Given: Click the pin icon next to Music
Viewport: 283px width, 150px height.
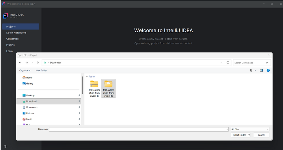Looking at the screenshot, I should point(79,119).
